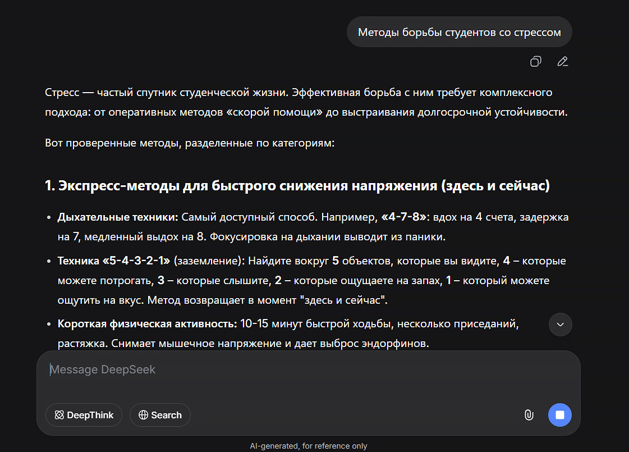Select the user prompt bubble about stress methods

[460, 32]
